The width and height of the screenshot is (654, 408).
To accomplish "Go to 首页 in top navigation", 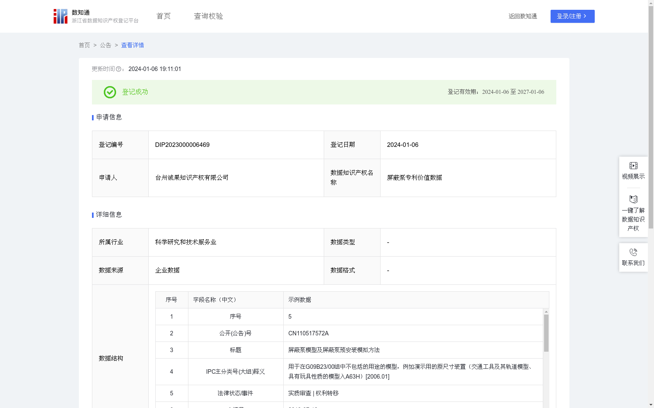I will pyautogui.click(x=163, y=16).
